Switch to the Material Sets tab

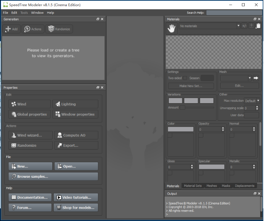[193, 186]
